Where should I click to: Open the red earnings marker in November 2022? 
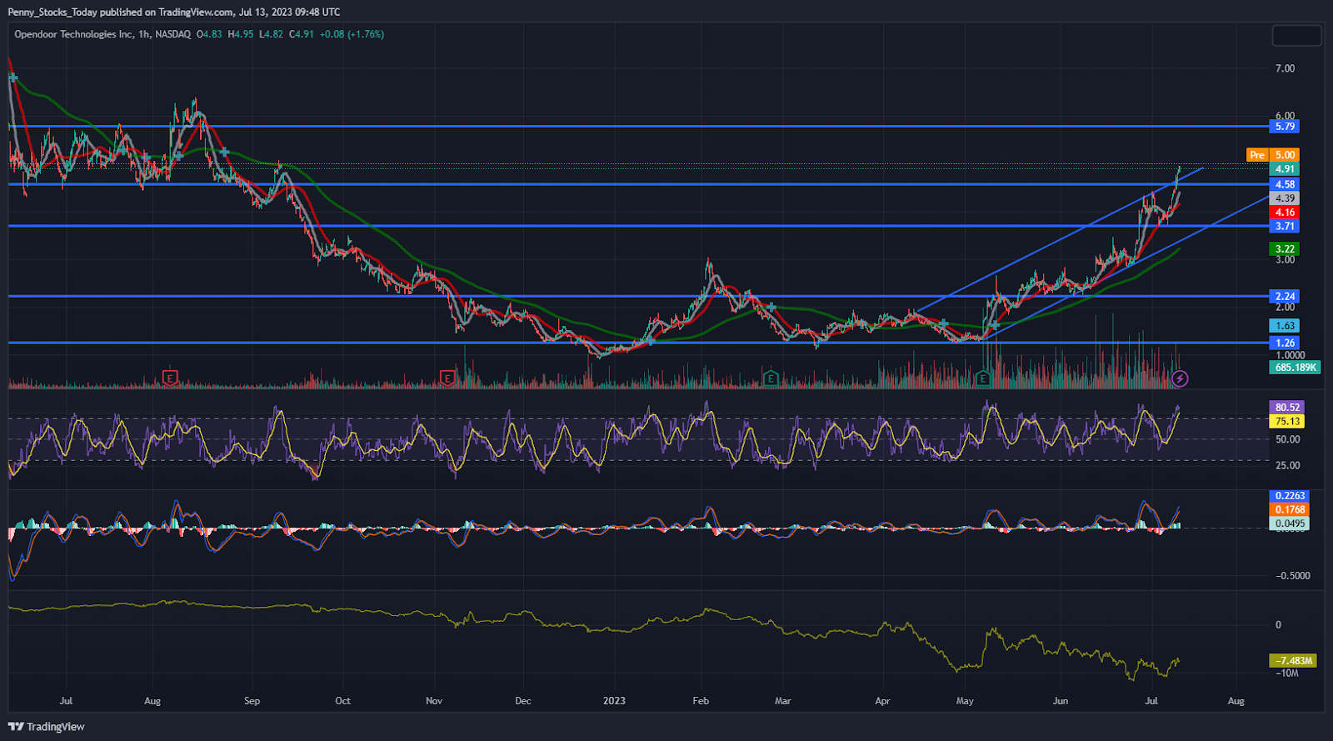(447, 378)
